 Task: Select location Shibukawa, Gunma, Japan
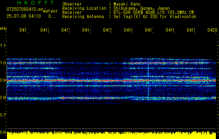(141, 8)
